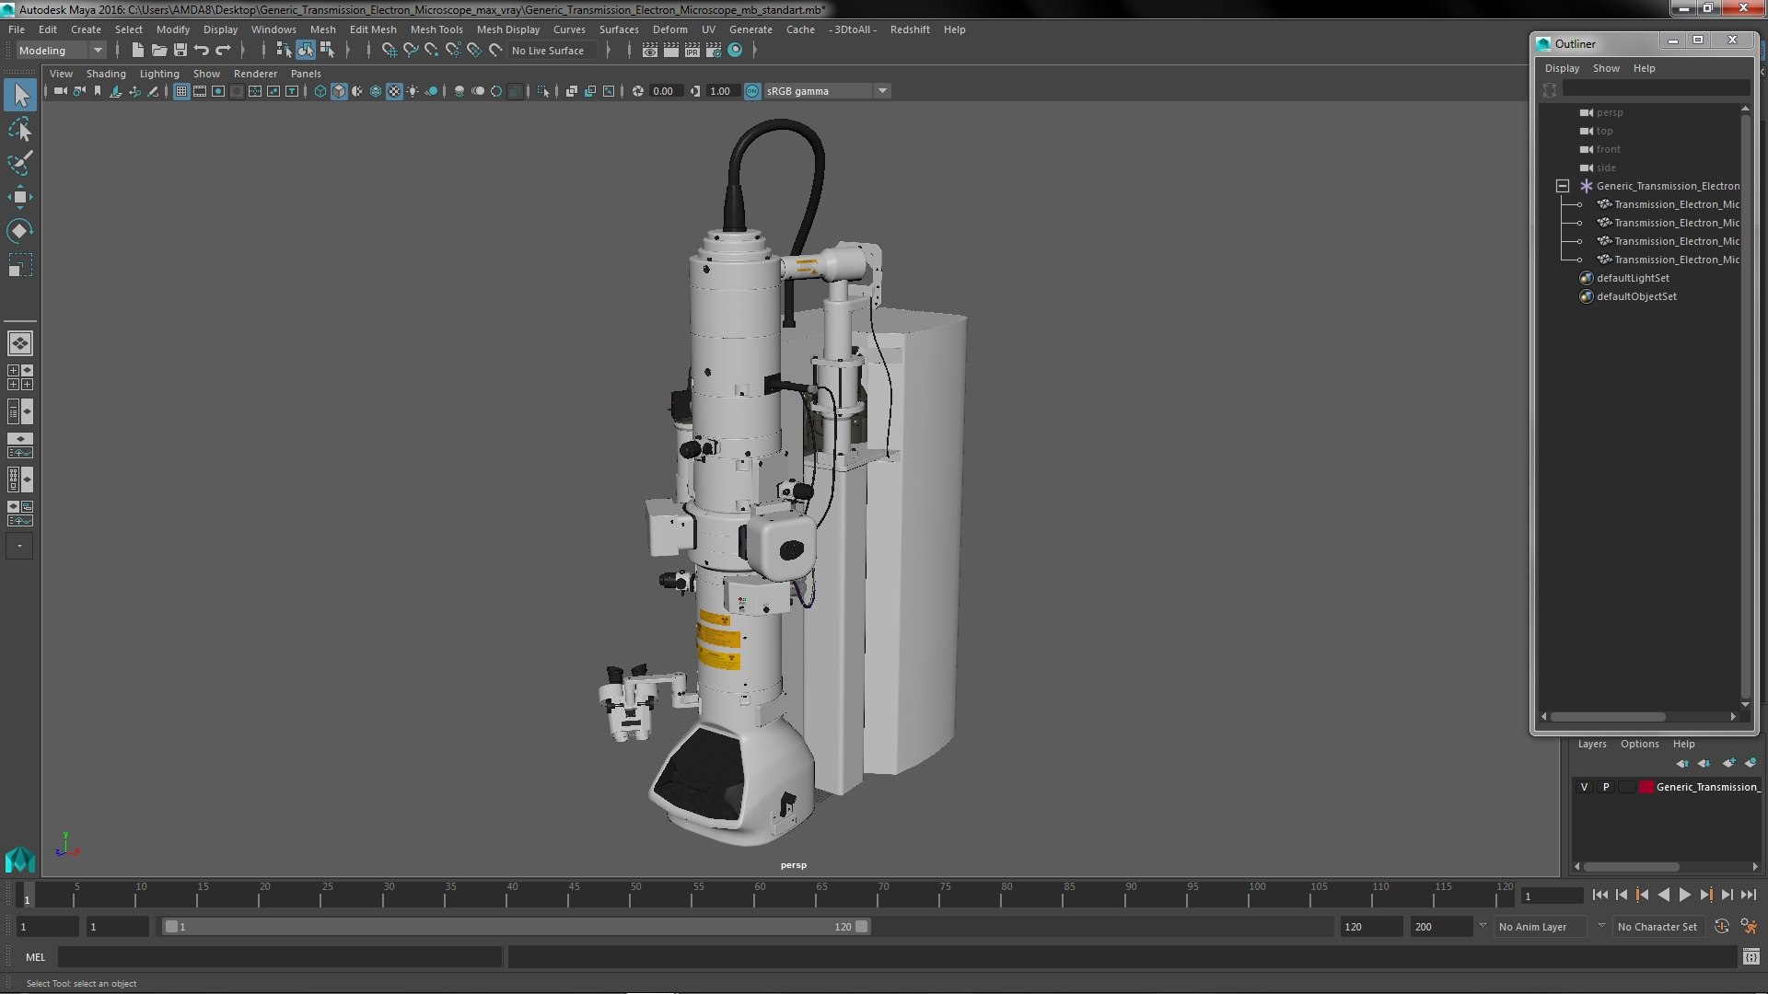The image size is (1768, 994).
Task: Activate the Rotate tool
Action: click(x=20, y=231)
